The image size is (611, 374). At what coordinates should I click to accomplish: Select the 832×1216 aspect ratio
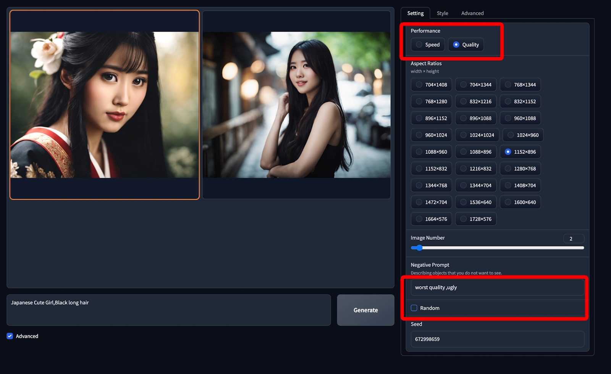(475, 101)
